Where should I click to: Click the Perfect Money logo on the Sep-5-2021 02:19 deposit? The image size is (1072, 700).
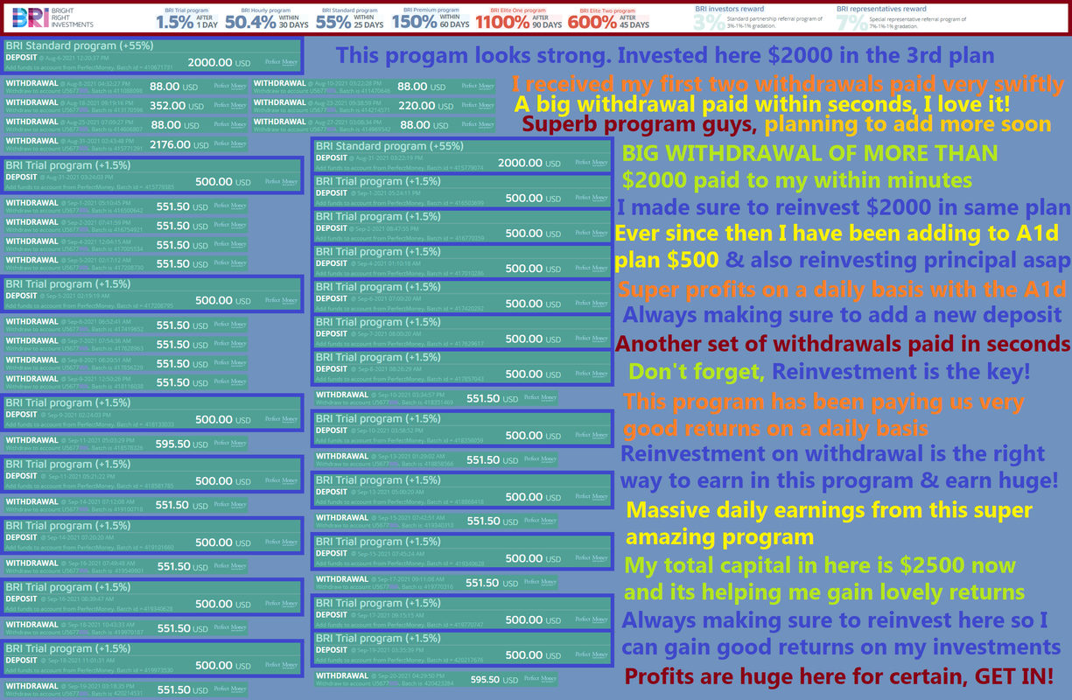(x=283, y=300)
